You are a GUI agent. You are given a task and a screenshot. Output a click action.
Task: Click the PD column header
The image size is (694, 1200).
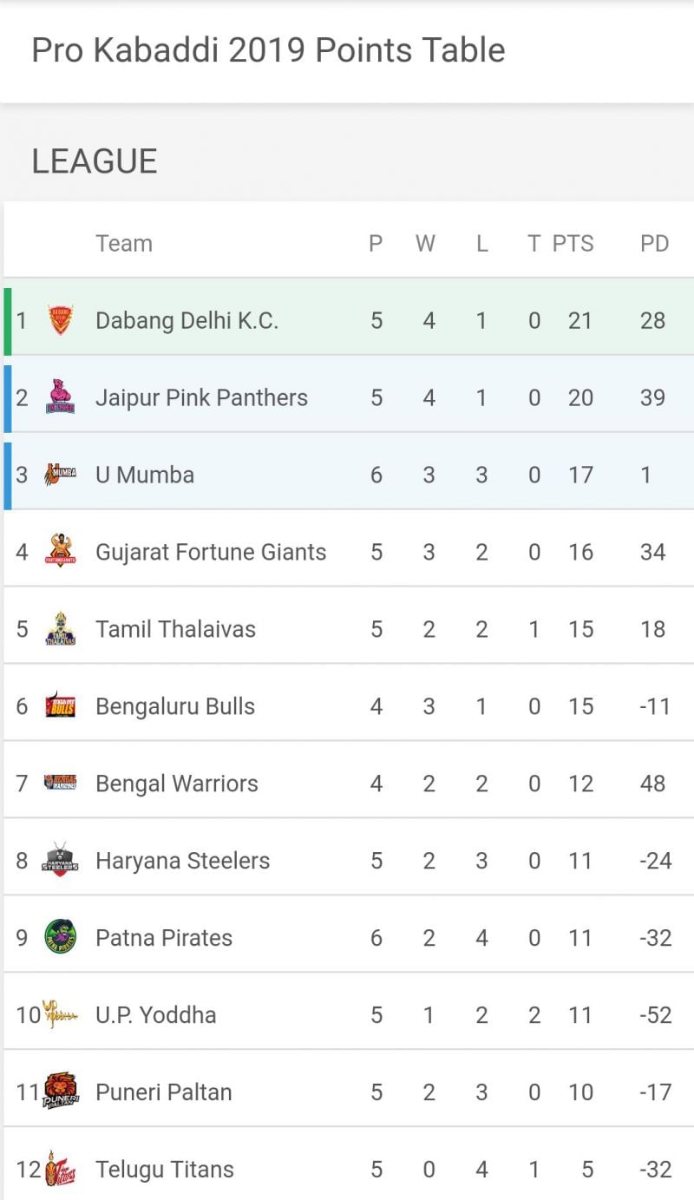[655, 244]
